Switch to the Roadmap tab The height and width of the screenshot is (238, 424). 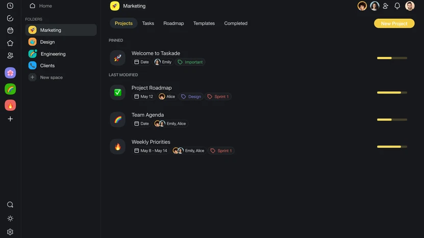[173, 23]
